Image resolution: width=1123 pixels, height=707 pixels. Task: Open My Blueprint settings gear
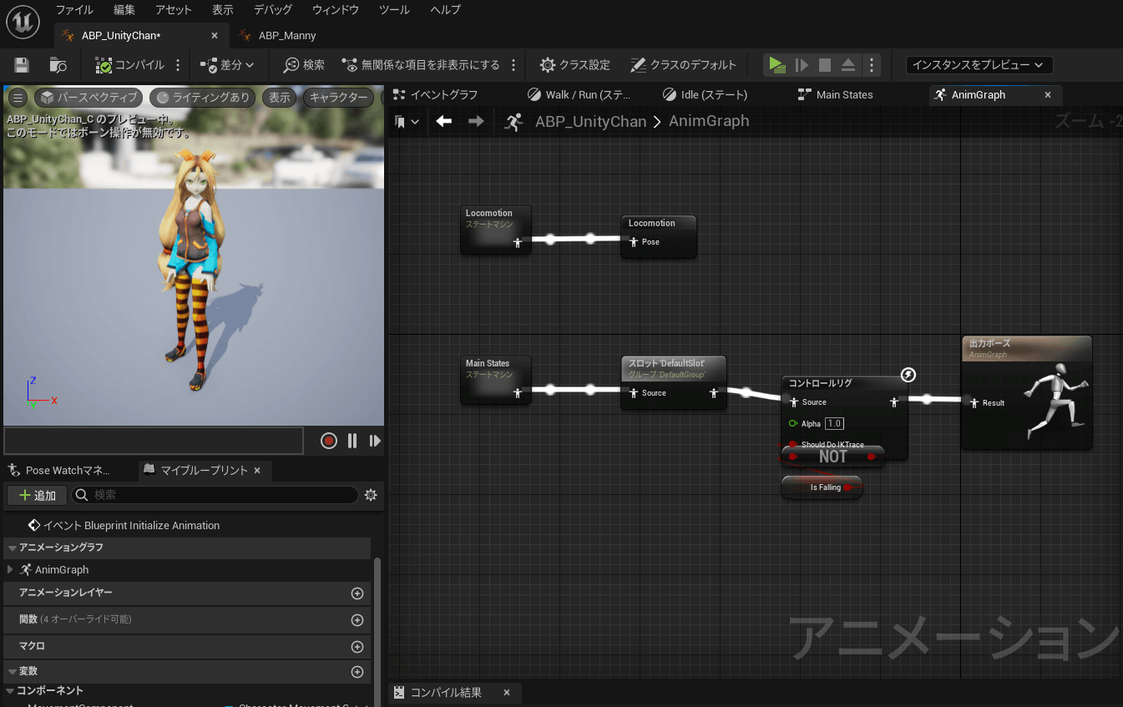click(372, 495)
